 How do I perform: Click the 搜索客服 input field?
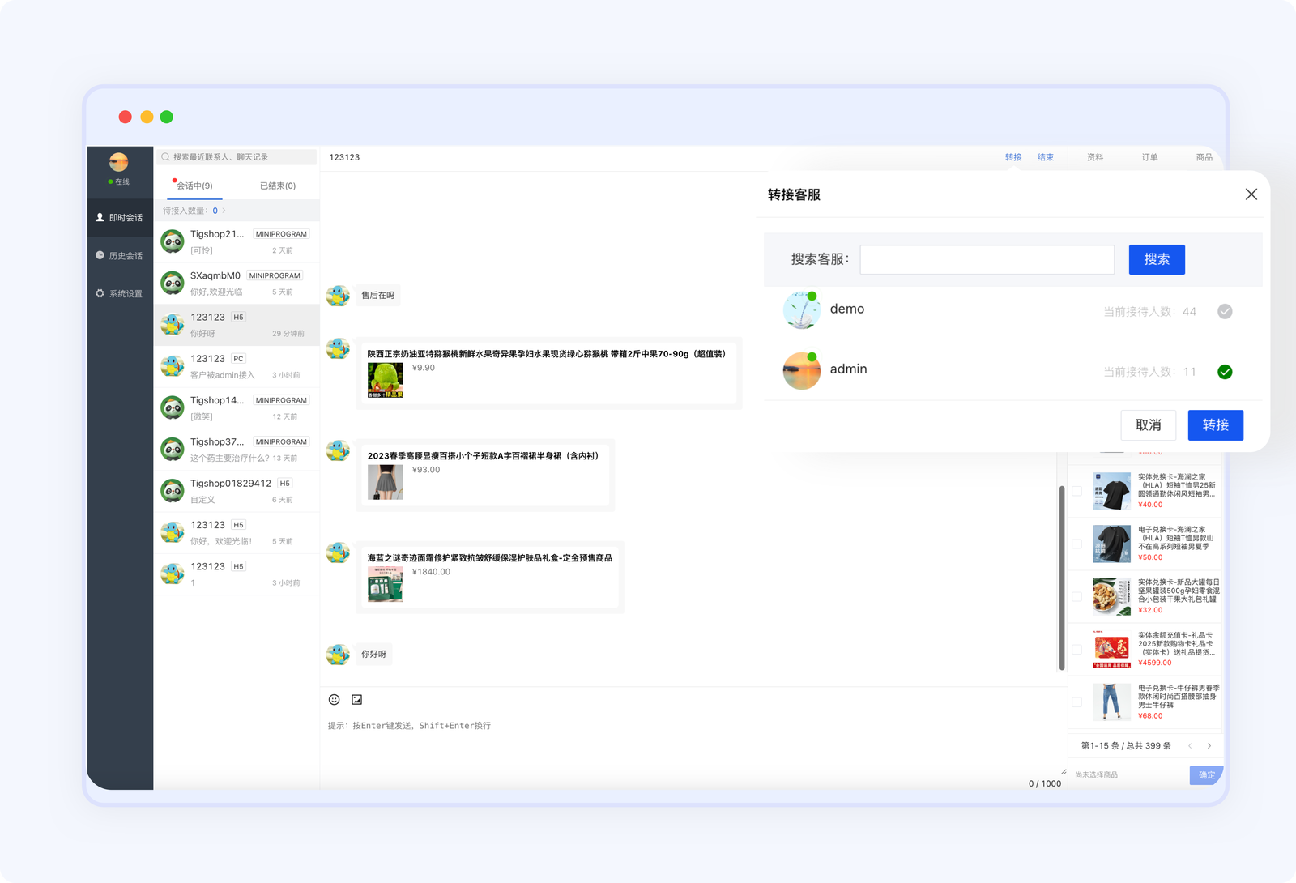point(987,260)
